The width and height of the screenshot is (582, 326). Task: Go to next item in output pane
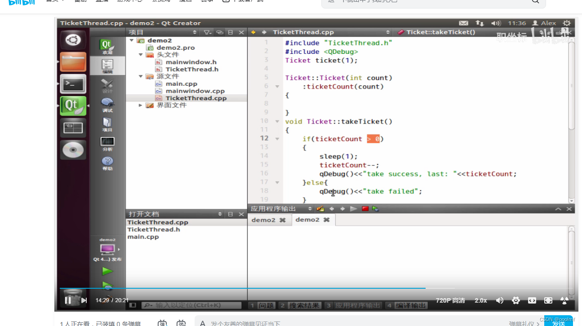342,209
